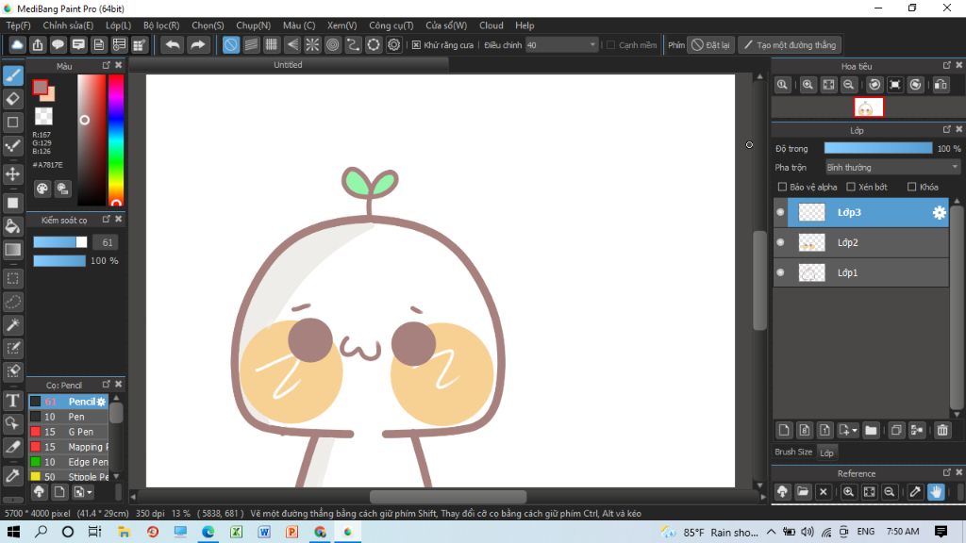Screen dimensions: 966x543
Task: Click the navigator canvas thumbnail
Action: [869, 107]
